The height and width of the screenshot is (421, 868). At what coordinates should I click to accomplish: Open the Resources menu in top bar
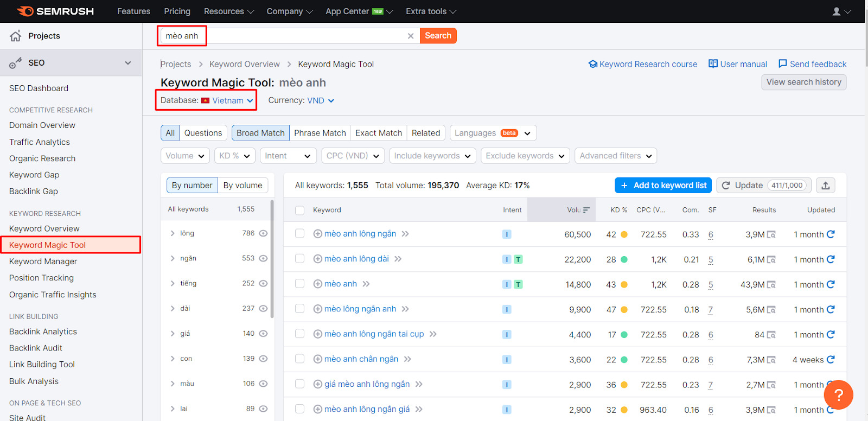(228, 11)
